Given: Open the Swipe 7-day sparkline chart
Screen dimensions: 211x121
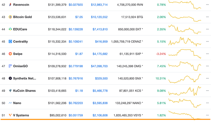Looking at the screenshot, I should tap(185, 54).
